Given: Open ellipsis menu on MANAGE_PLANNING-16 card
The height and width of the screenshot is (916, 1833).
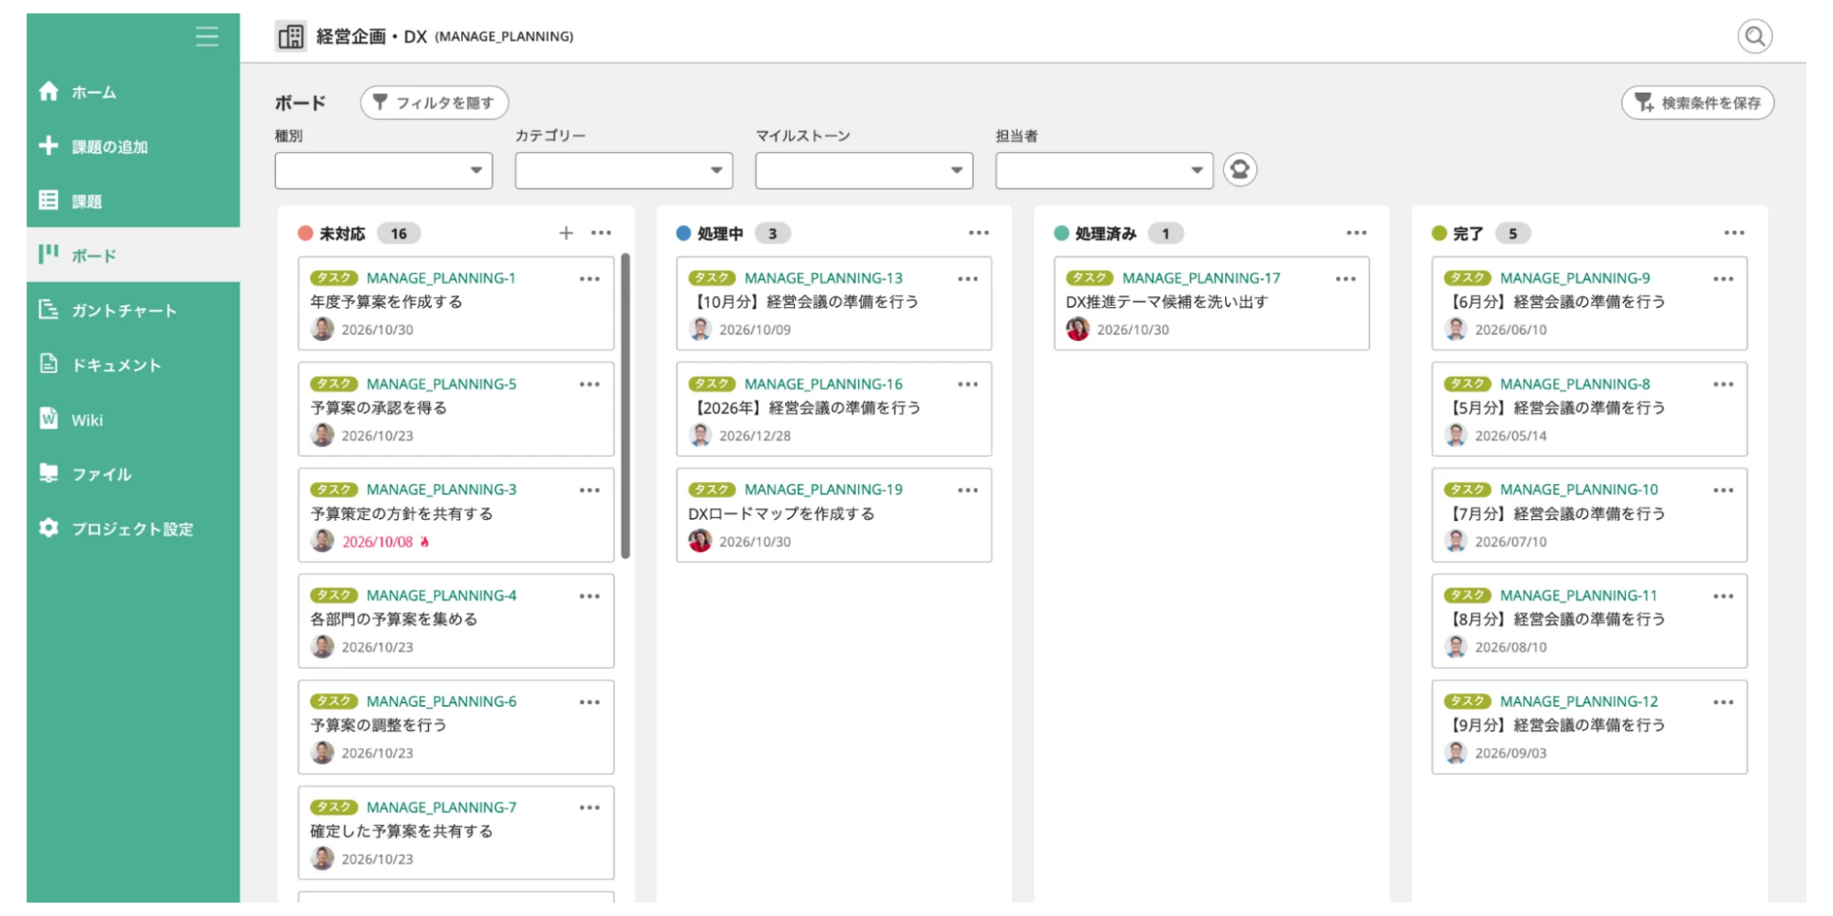Looking at the screenshot, I should click(x=967, y=384).
